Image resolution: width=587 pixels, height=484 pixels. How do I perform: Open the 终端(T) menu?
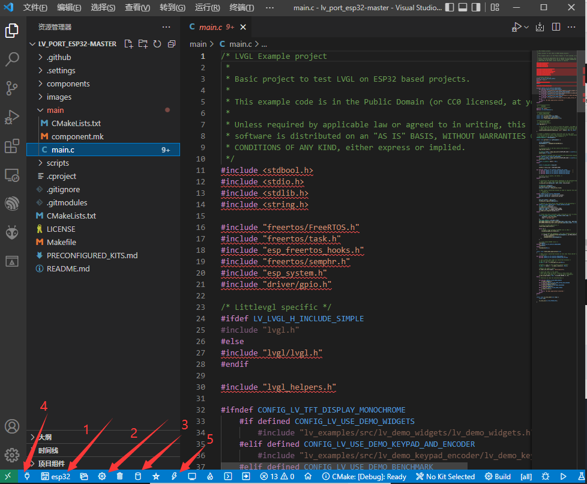[241, 7]
